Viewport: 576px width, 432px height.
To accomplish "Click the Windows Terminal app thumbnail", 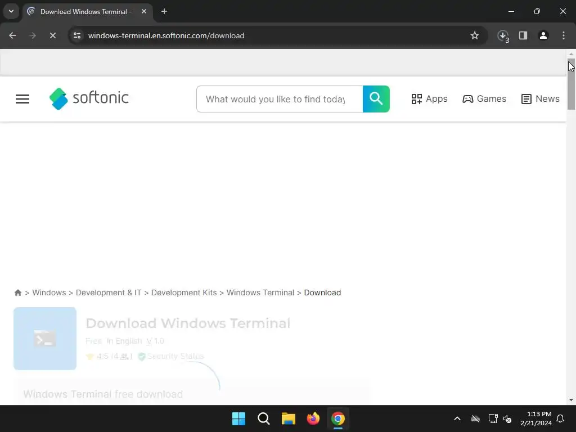I will [45, 338].
